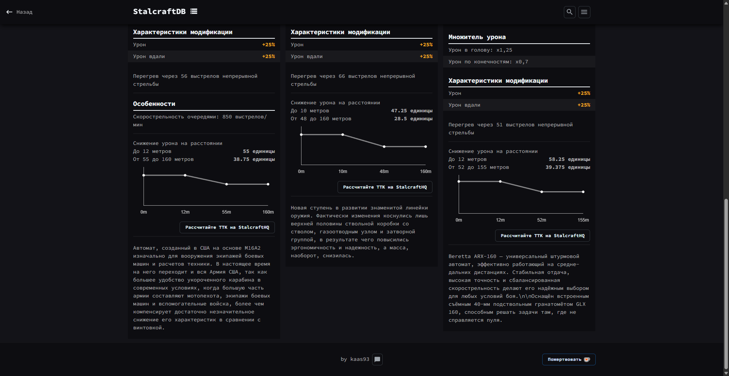Click the chat bubble icon next to kaas93

377,359
